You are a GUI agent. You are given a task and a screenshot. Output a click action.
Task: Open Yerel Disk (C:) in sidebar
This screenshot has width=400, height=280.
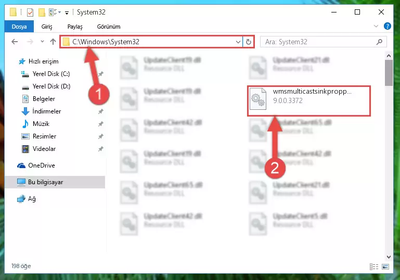pos(51,74)
